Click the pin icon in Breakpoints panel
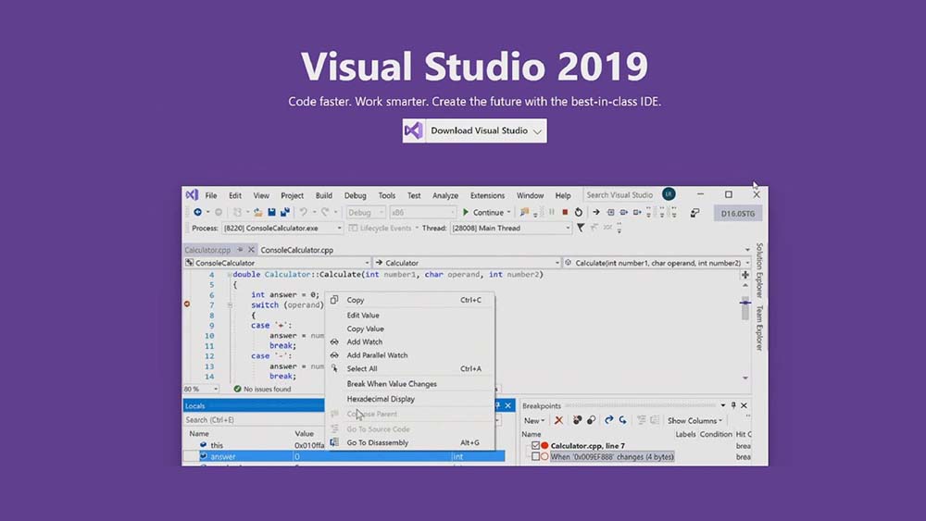926x521 pixels. (x=733, y=405)
